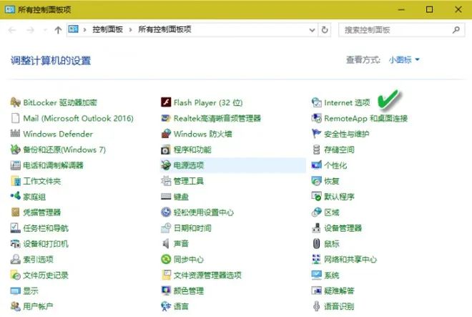Screen dimensions: 472x317
Task: Click the 控制面板 breadcrumb
Action: click(107, 29)
